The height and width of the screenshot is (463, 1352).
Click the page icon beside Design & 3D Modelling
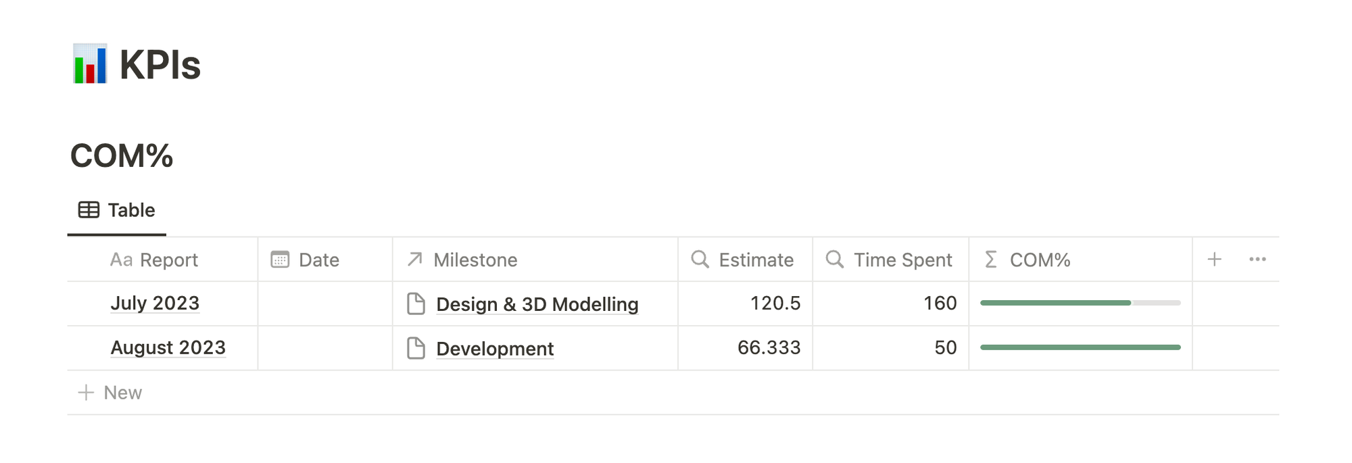[416, 304]
